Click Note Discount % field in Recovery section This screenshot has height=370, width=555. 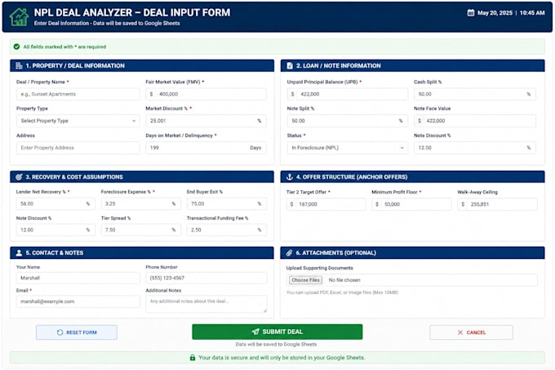(55, 230)
